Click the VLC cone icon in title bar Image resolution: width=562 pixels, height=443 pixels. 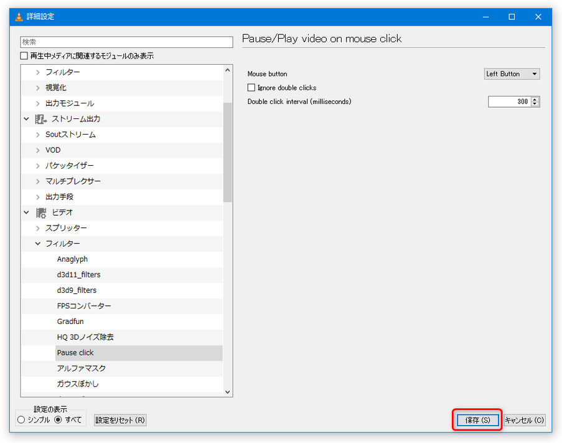point(19,16)
